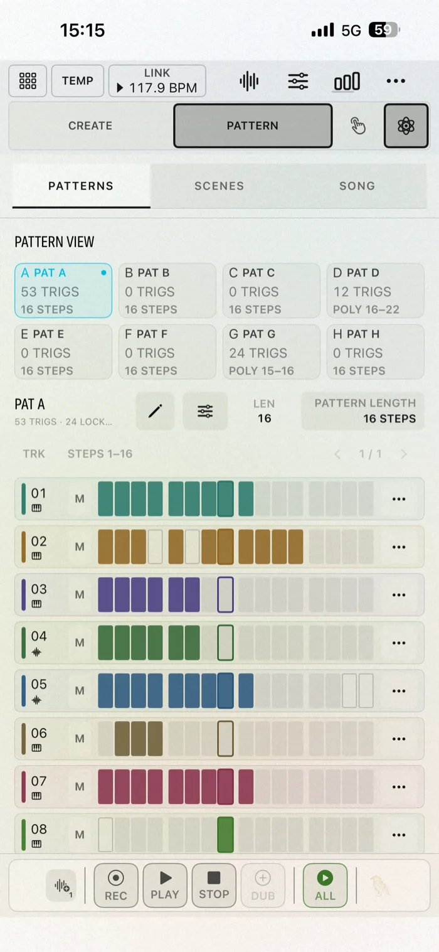
Task: Mute track 03
Action: tap(80, 595)
